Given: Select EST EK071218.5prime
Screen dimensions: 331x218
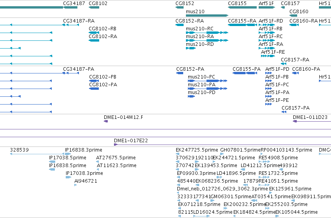Looking at the screenshot, I should [199, 204].
